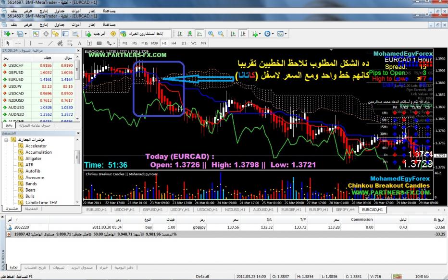Select the crosshair cursor tool
This screenshot has height=280, width=448.
18,43
